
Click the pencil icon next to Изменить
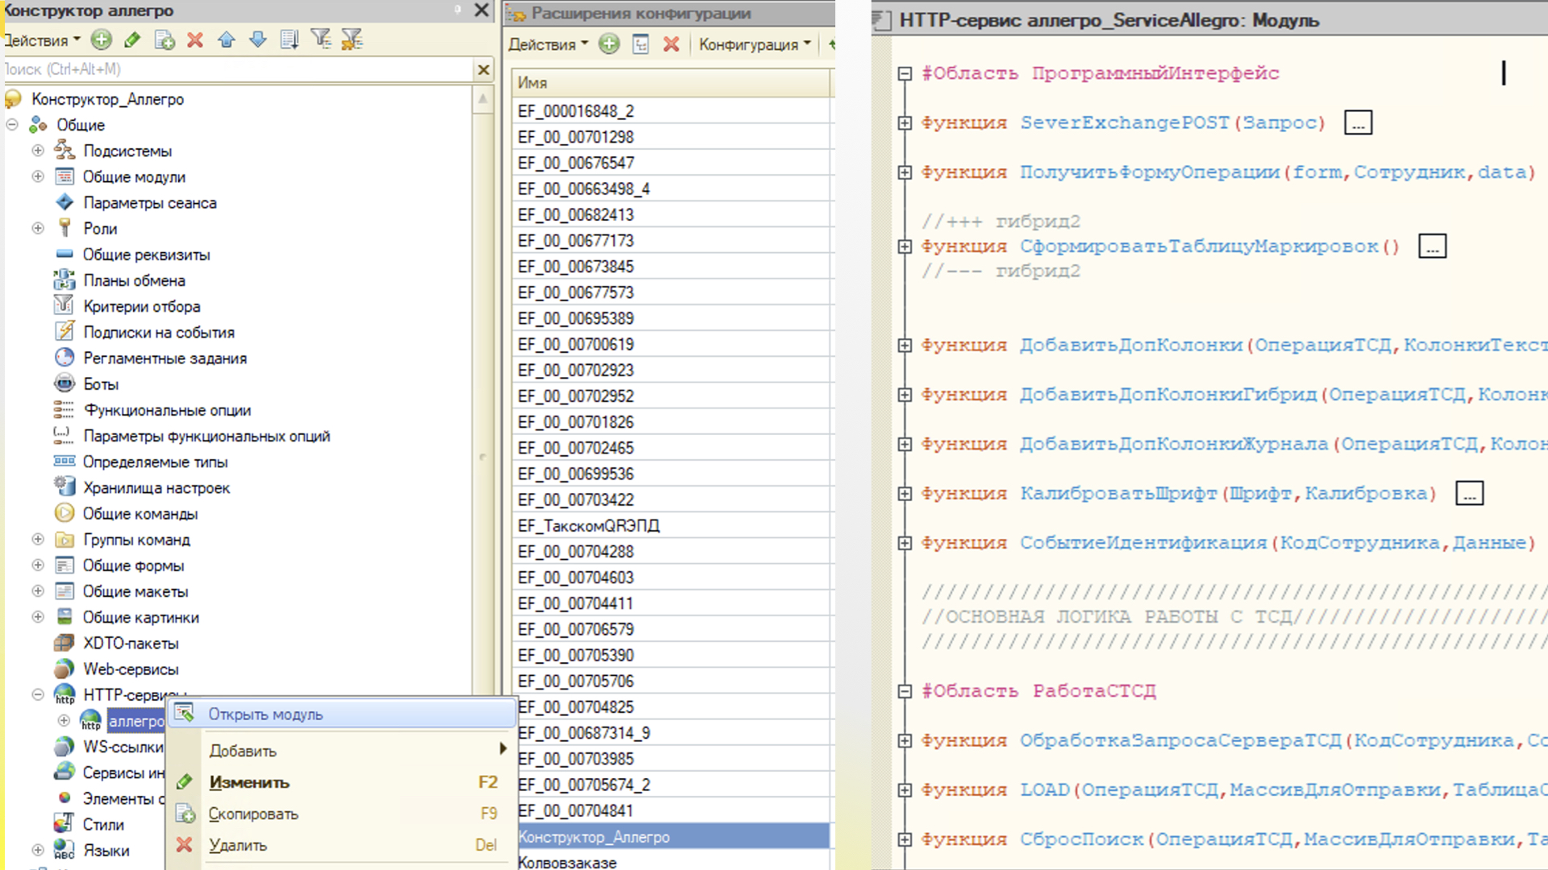185,781
